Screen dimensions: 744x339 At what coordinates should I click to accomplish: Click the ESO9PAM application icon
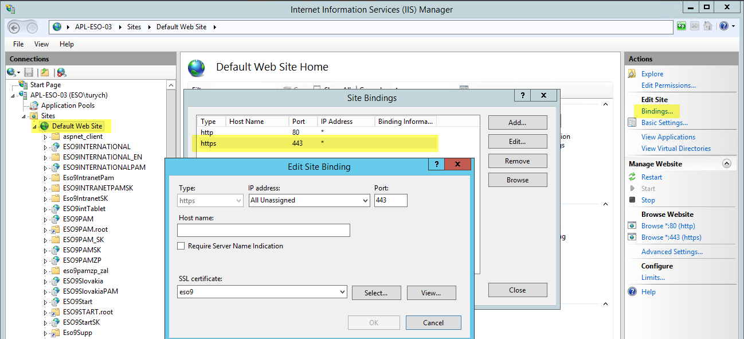click(56, 219)
